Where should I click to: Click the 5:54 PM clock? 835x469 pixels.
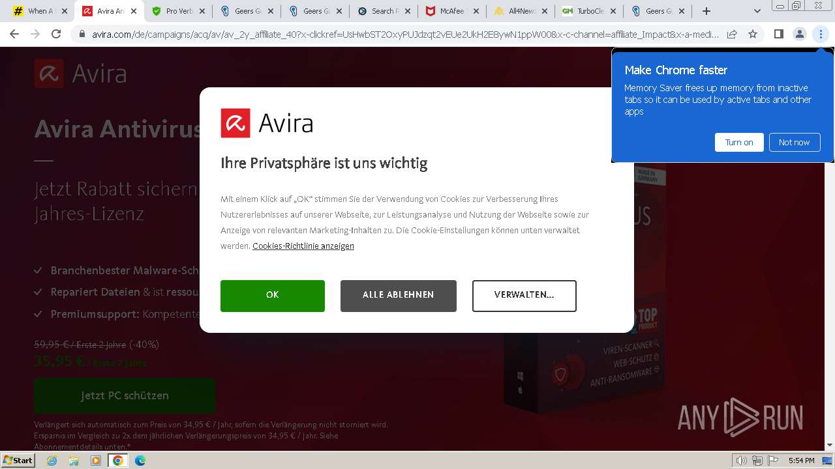click(801, 461)
